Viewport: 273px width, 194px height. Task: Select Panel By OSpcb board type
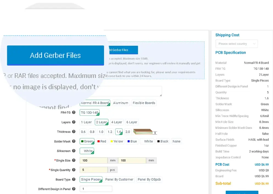click(x=149, y=179)
